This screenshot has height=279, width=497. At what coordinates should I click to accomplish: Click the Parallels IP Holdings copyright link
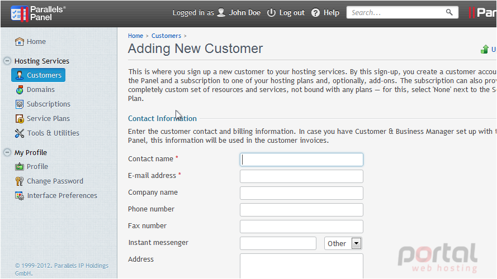coord(62,270)
